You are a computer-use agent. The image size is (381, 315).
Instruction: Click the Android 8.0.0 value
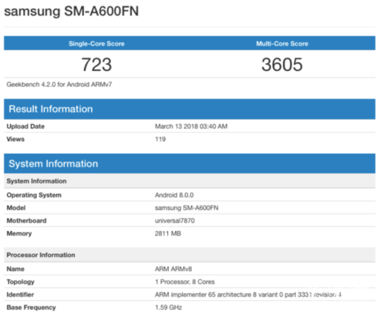coord(174,195)
